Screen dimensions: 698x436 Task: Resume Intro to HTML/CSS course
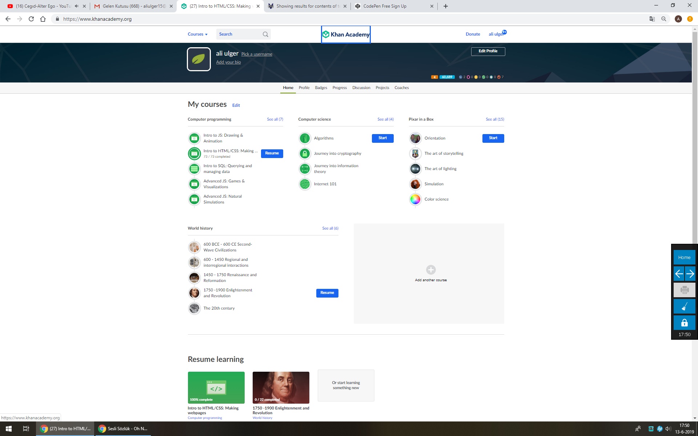pos(272,153)
